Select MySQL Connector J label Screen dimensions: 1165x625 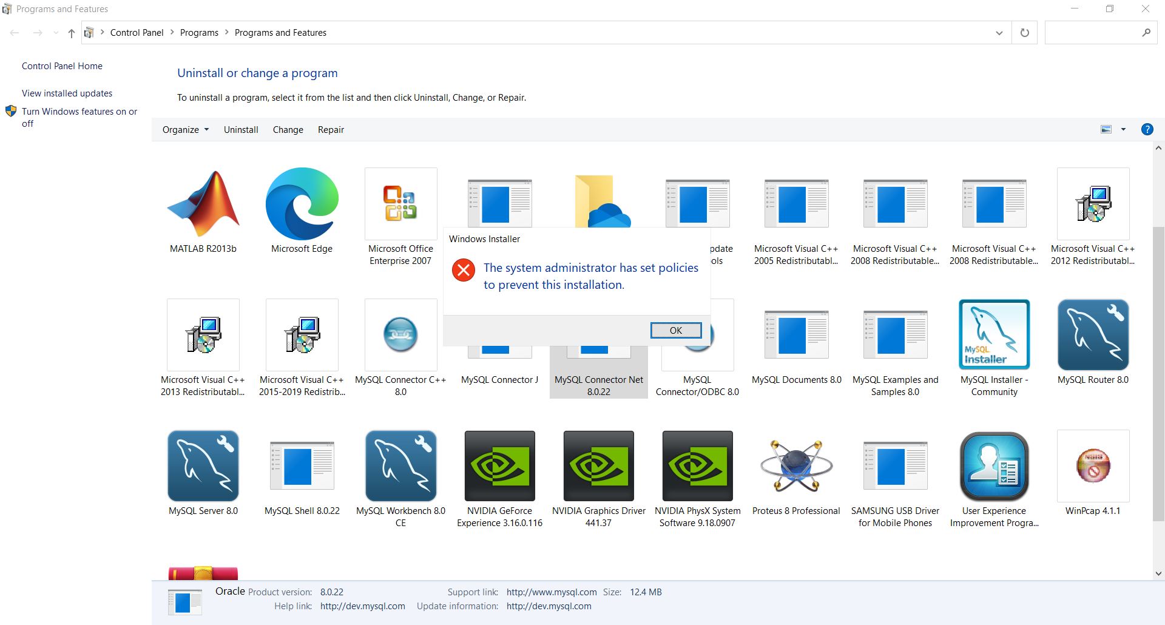click(500, 380)
